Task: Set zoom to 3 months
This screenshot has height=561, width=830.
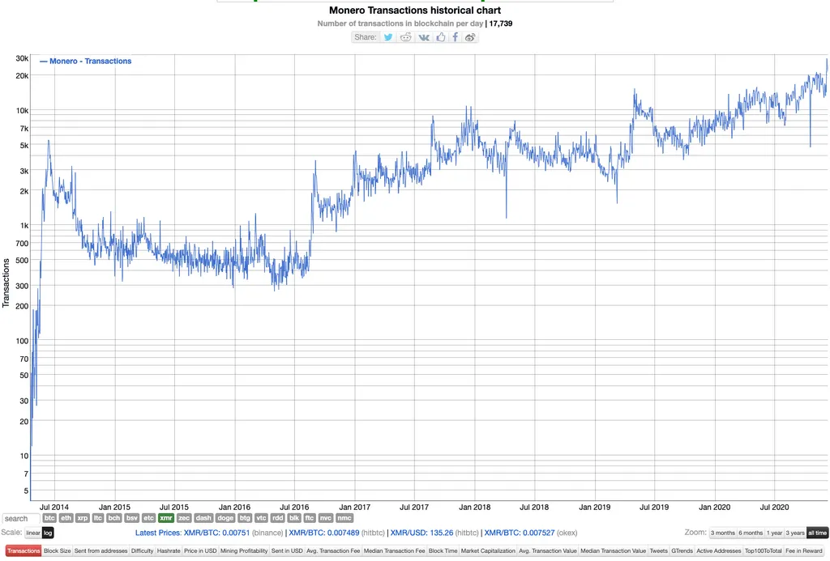Action: click(722, 533)
